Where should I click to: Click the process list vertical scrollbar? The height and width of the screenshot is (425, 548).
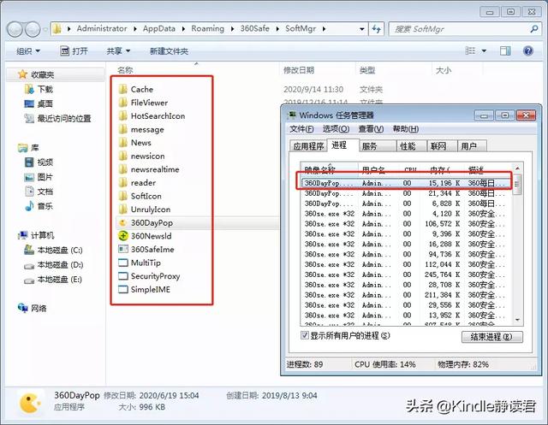pos(517,257)
